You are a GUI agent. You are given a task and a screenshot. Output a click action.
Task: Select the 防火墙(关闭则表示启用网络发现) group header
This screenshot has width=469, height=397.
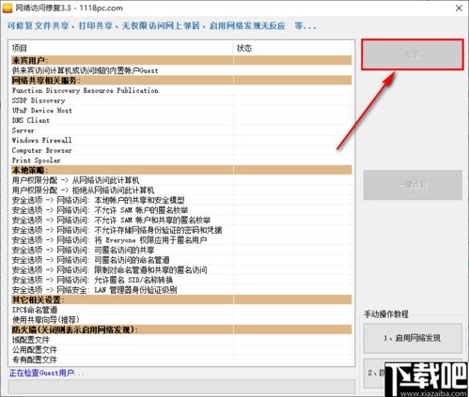pos(181,329)
